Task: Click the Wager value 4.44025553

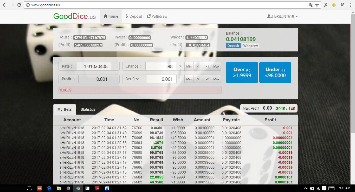Action: pos(196,38)
